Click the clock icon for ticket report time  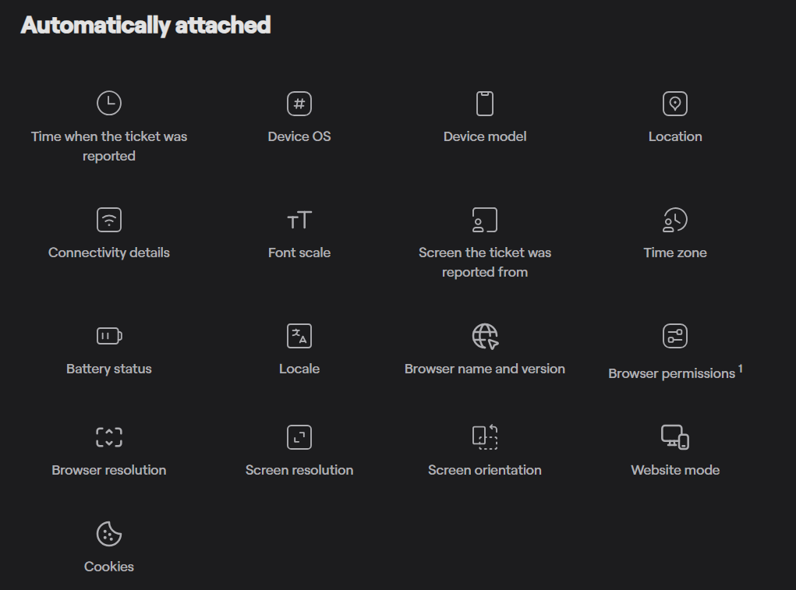click(108, 103)
